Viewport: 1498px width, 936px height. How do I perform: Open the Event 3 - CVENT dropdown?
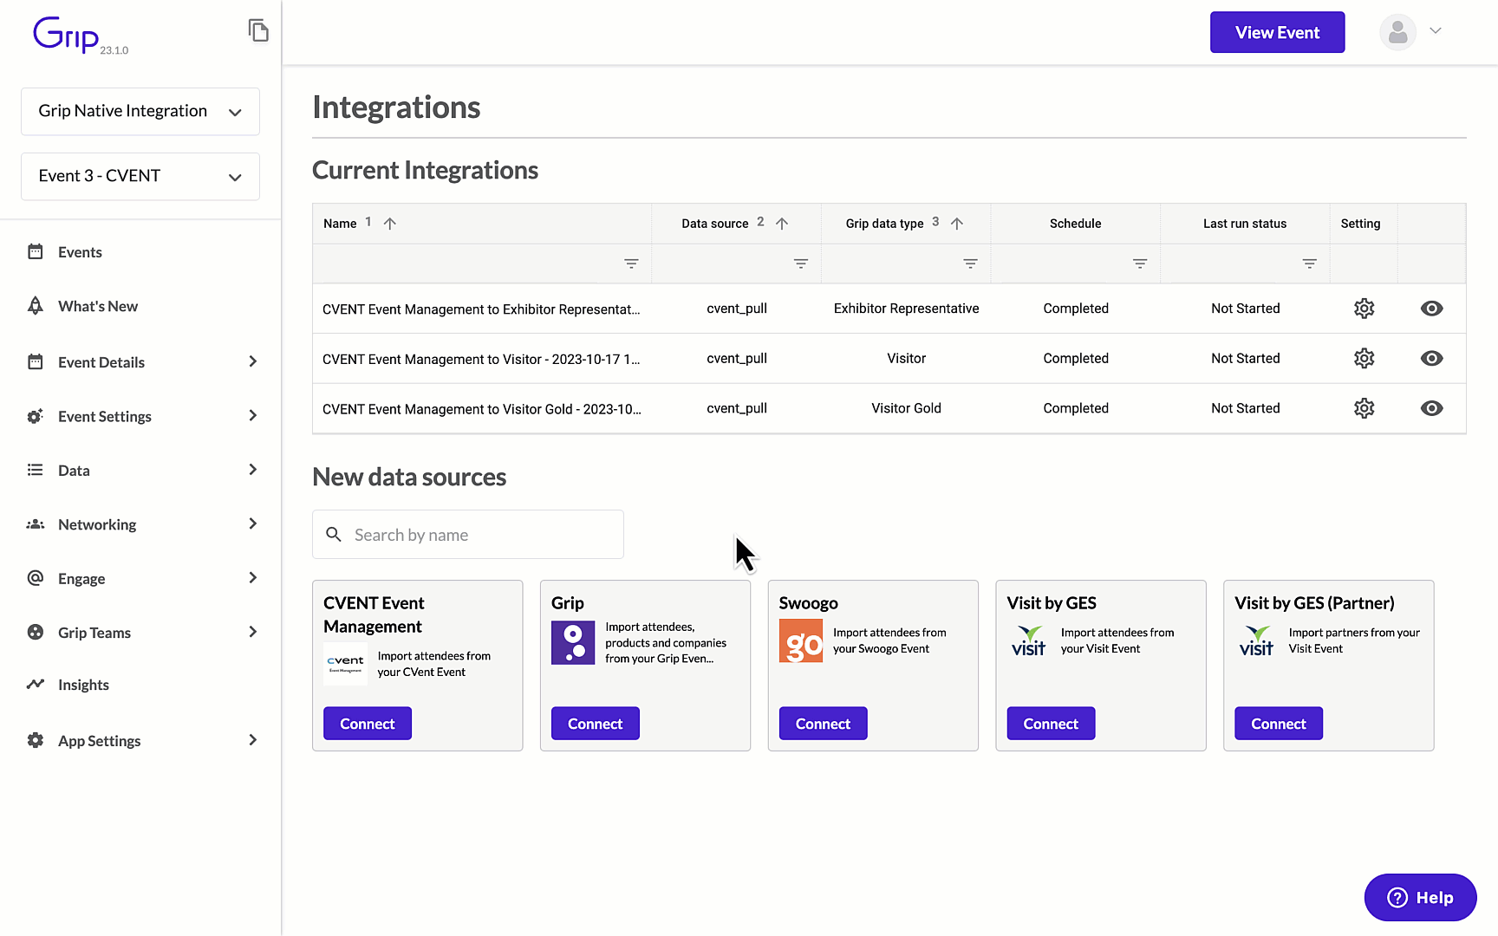coord(140,177)
